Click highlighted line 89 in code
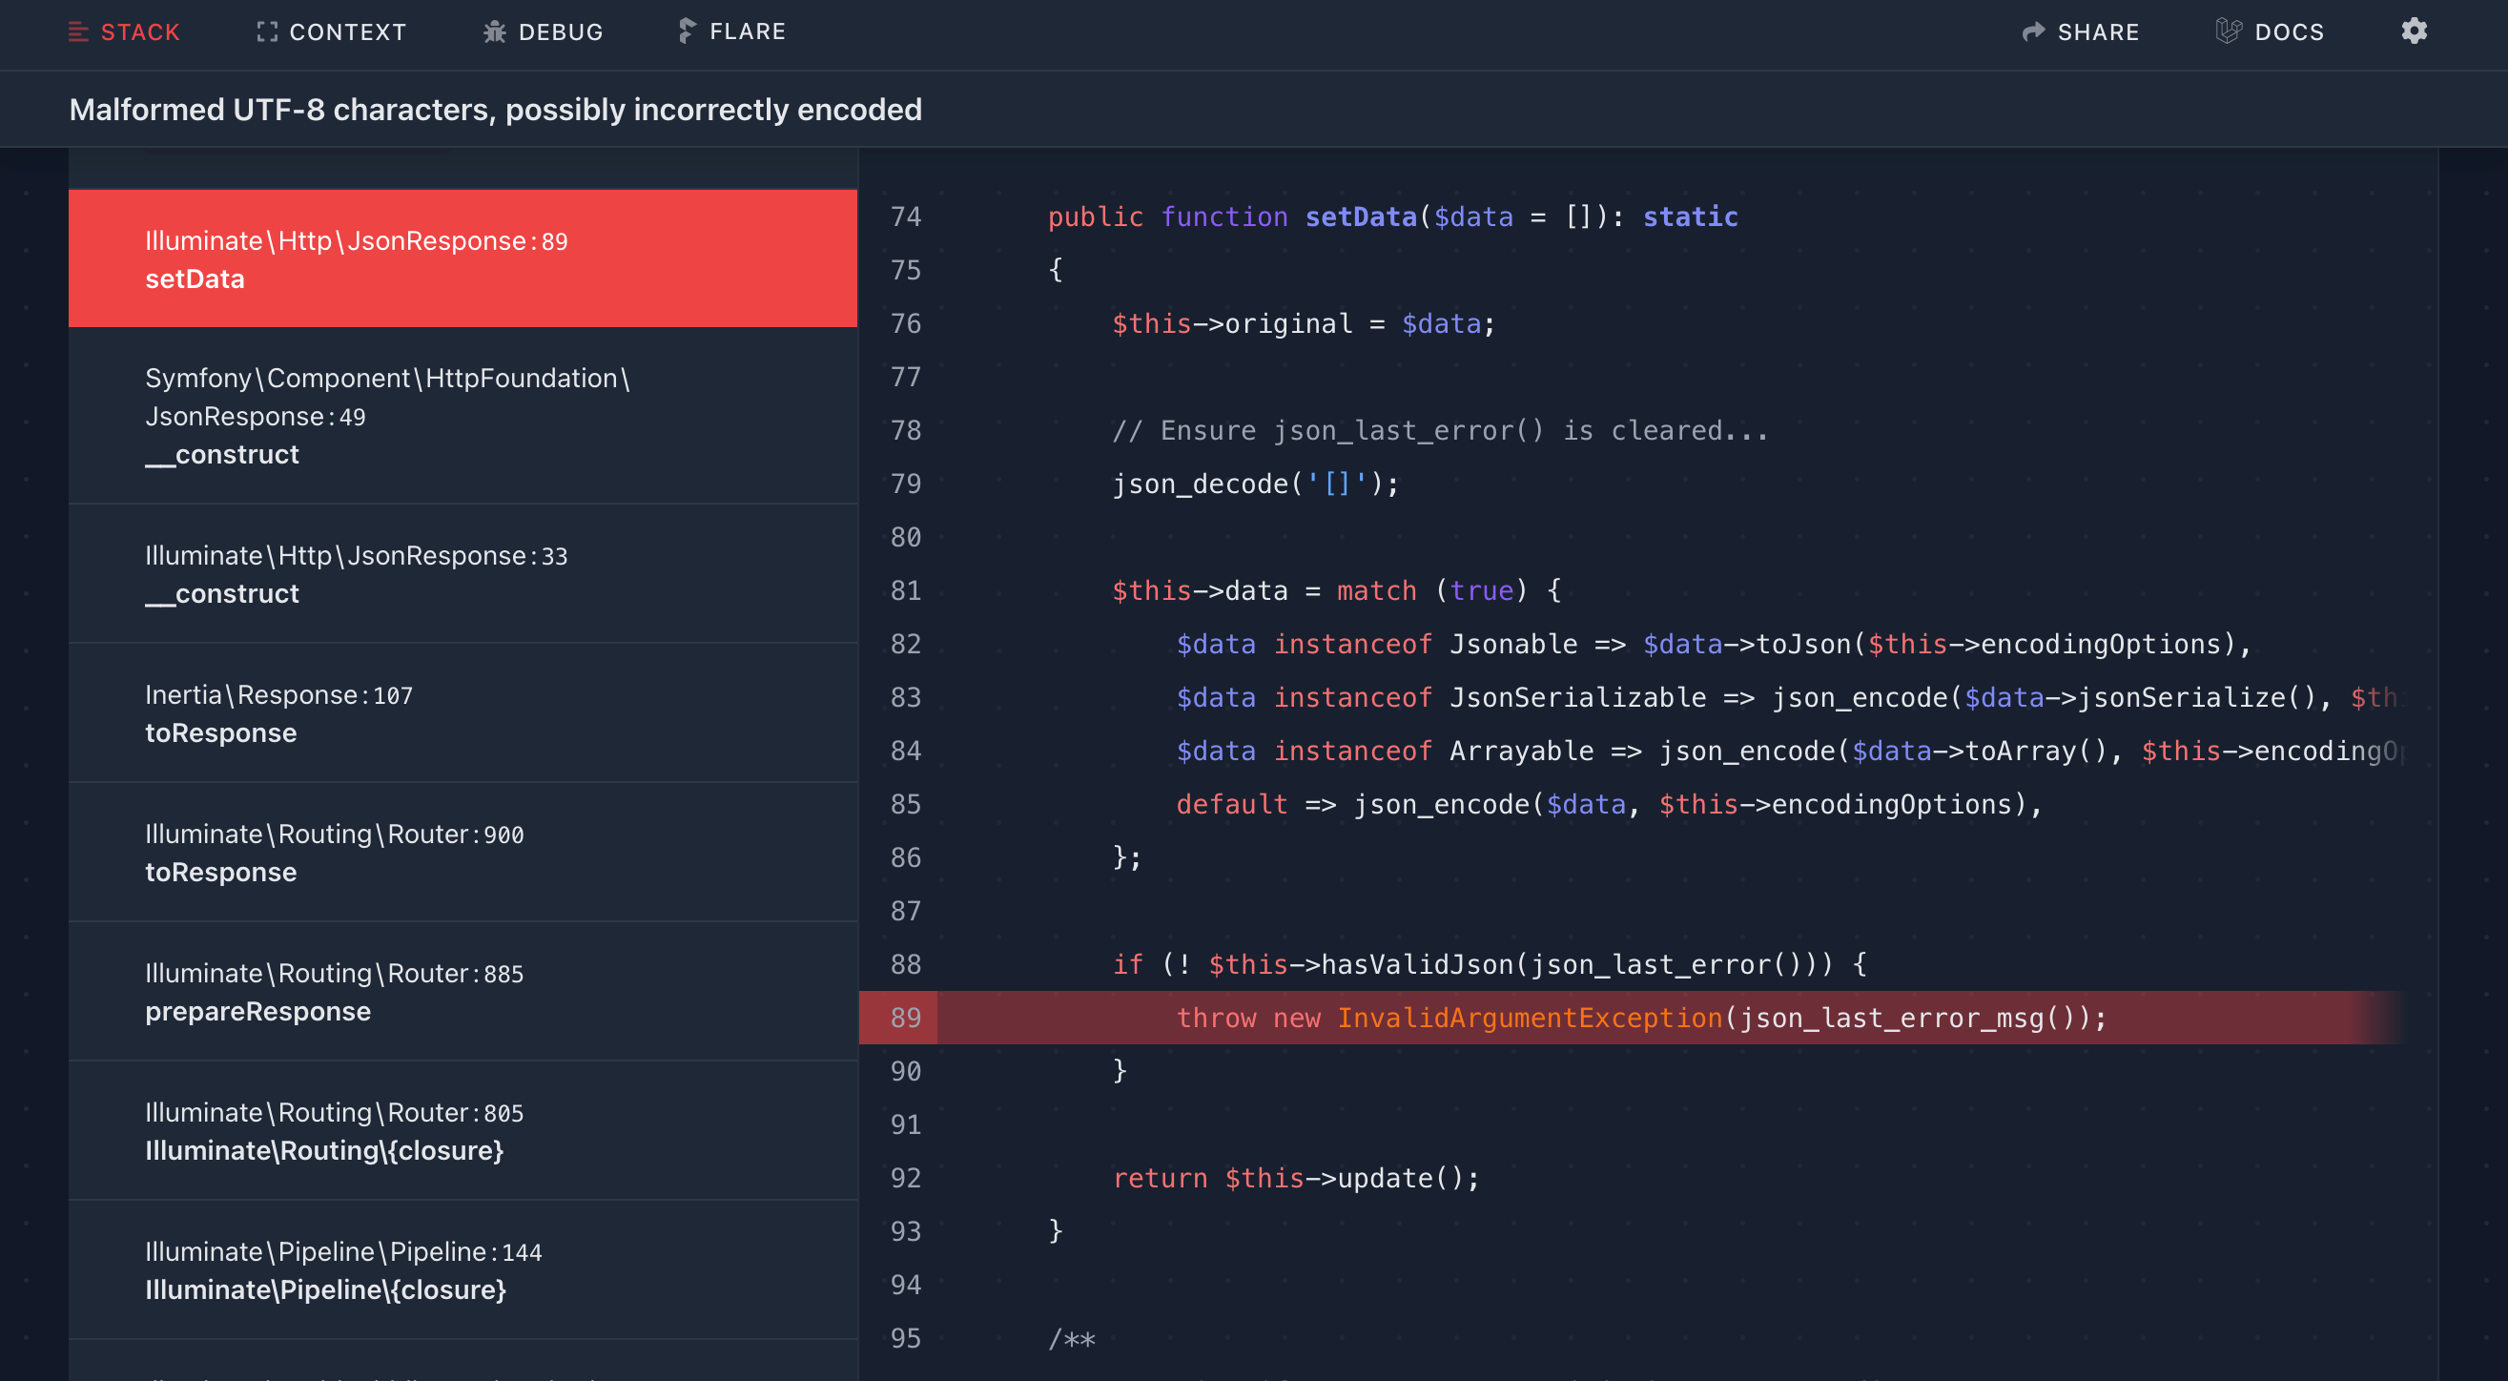Screen dimensions: 2508x1381 tap(1639, 1018)
